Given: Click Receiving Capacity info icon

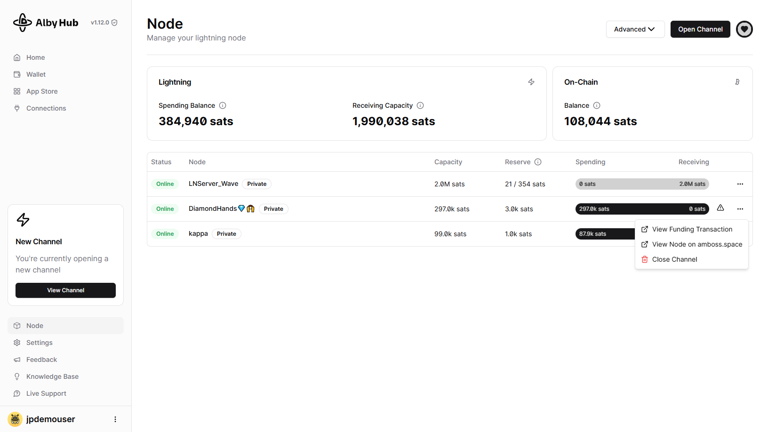Looking at the screenshot, I should (420, 105).
